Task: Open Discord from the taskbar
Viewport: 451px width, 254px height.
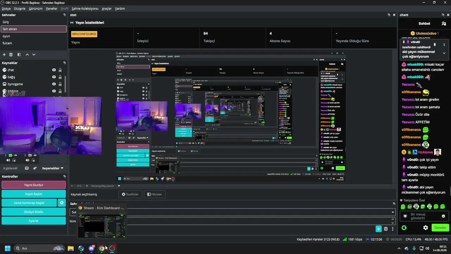Action: point(92,248)
